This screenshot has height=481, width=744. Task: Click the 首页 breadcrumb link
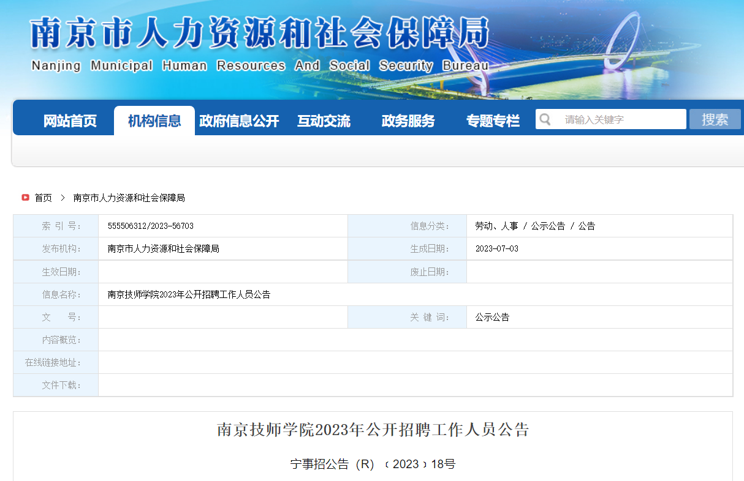pos(43,198)
